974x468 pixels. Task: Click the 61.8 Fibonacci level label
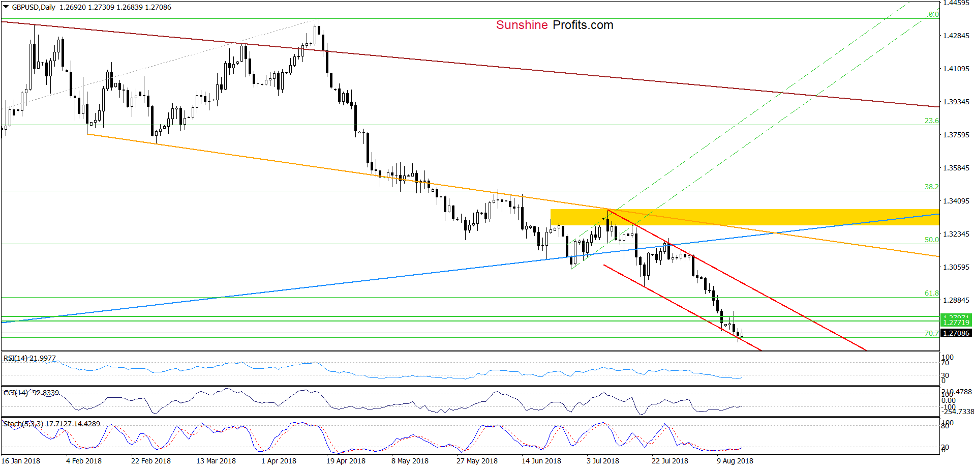coord(931,293)
